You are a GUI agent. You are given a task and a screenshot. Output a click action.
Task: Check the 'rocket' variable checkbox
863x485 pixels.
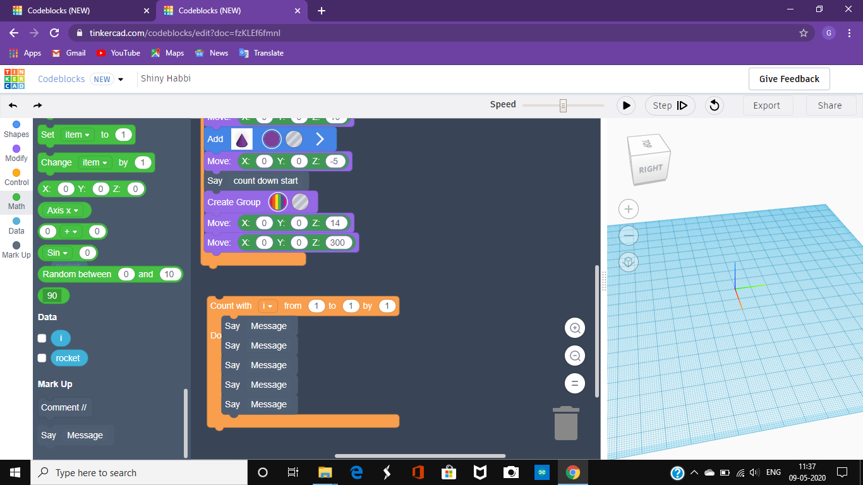pos(42,358)
